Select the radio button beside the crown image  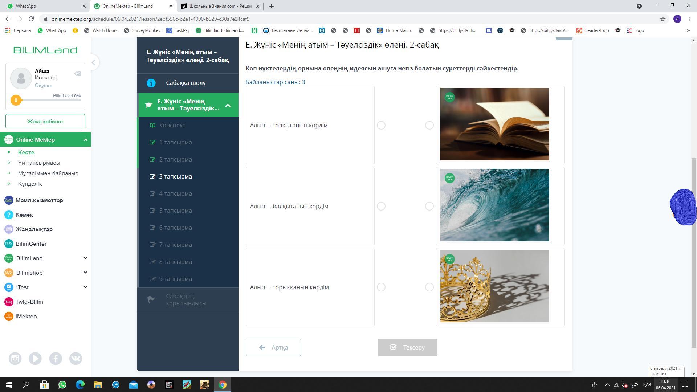(x=429, y=287)
